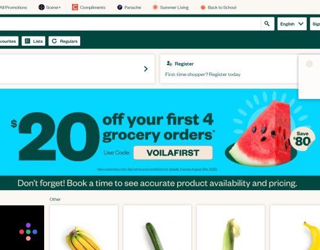
Task: Open the Panache brand page
Action: (129, 8)
